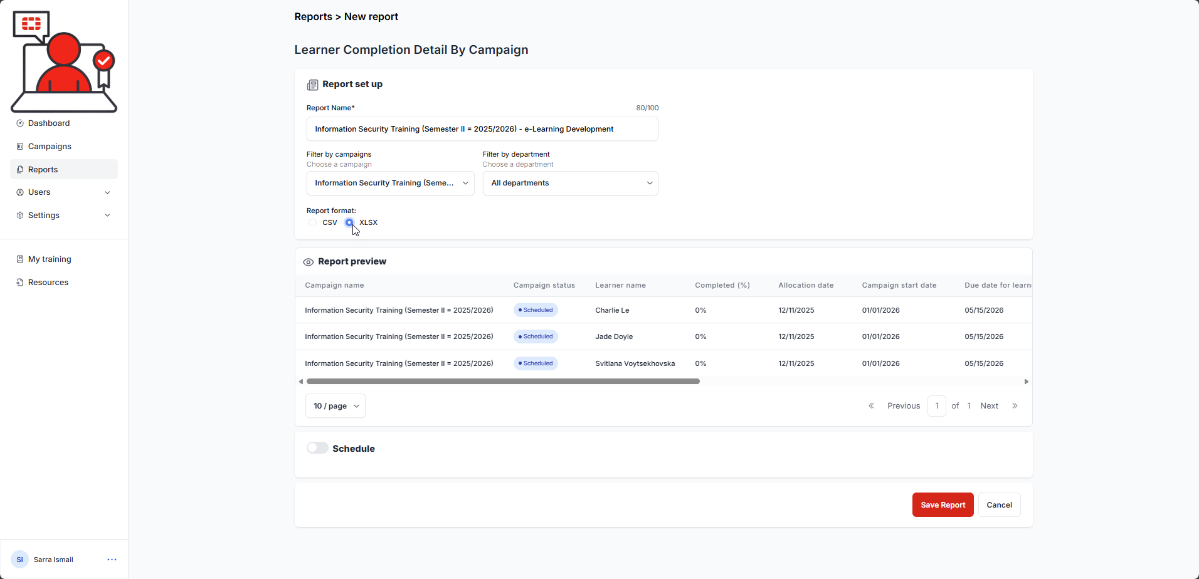Image resolution: width=1199 pixels, height=579 pixels.
Task: Expand the Users menu chevron
Action: coord(108,192)
